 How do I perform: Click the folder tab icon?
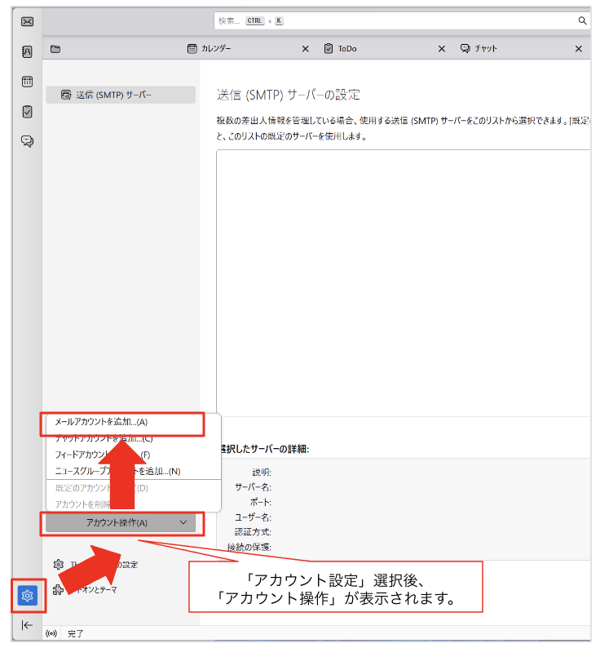(55, 49)
